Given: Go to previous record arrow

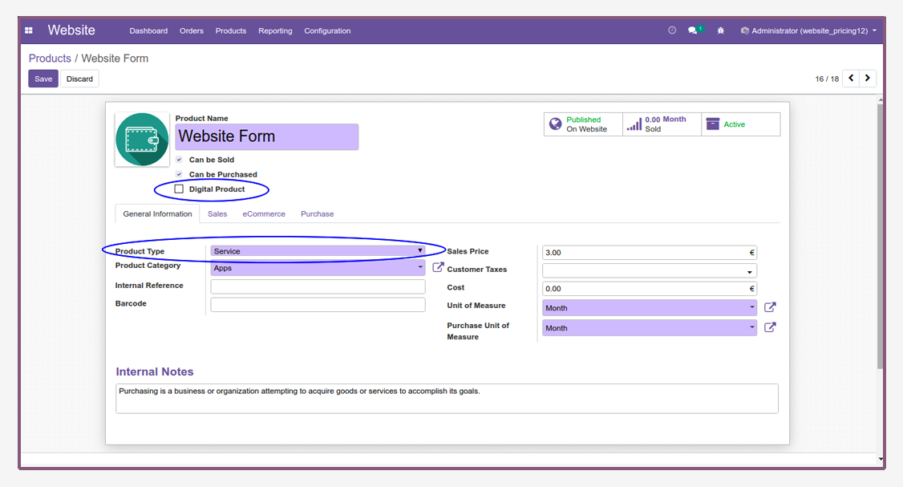Looking at the screenshot, I should point(851,79).
